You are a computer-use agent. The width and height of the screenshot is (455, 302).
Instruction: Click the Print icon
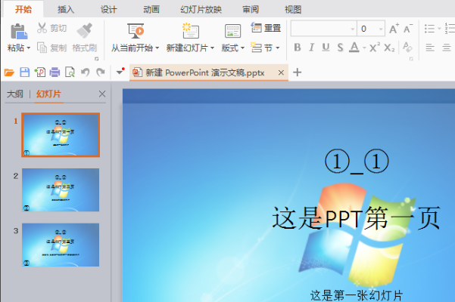tap(55, 72)
